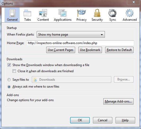The image size is (141, 129).
Task: Confirm settings with OK button
Action: [80, 120]
